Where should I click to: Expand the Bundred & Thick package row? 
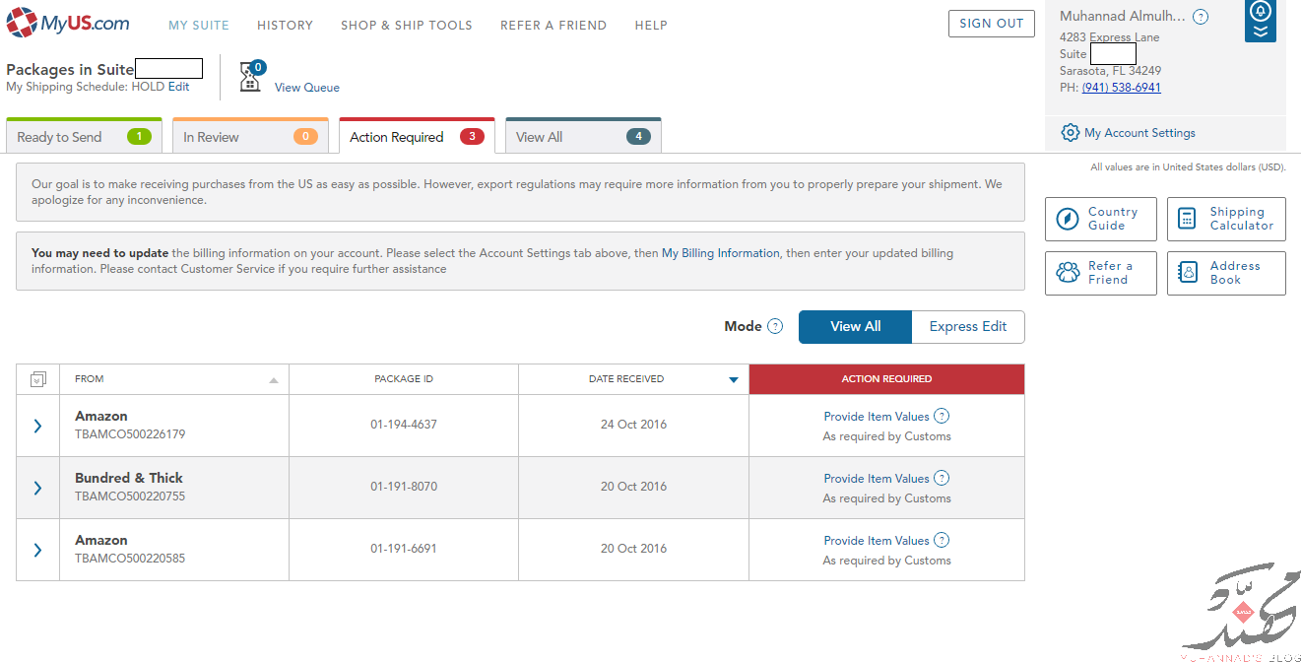pos(37,488)
